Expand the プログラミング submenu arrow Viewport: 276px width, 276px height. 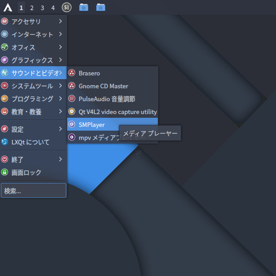(x=60, y=98)
